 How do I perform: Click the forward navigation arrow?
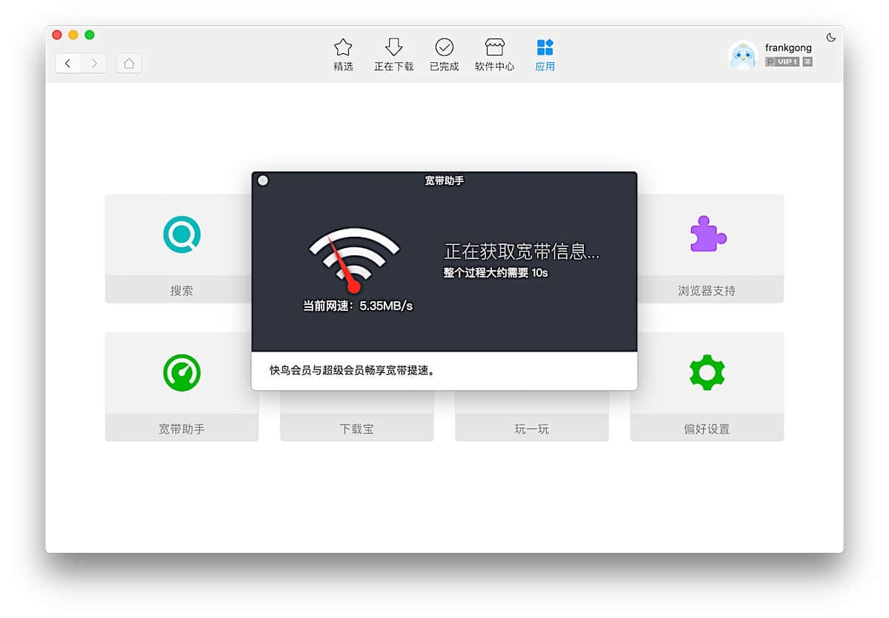click(x=93, y=64)
